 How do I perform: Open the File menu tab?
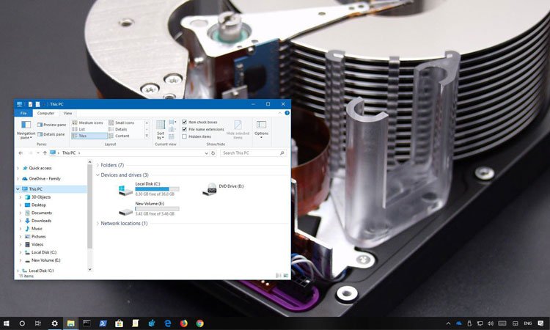click(23, 113)
